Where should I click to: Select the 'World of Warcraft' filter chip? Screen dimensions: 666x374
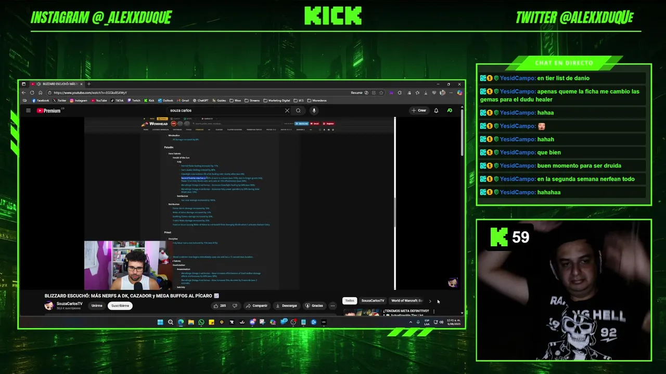pos(406,301)
